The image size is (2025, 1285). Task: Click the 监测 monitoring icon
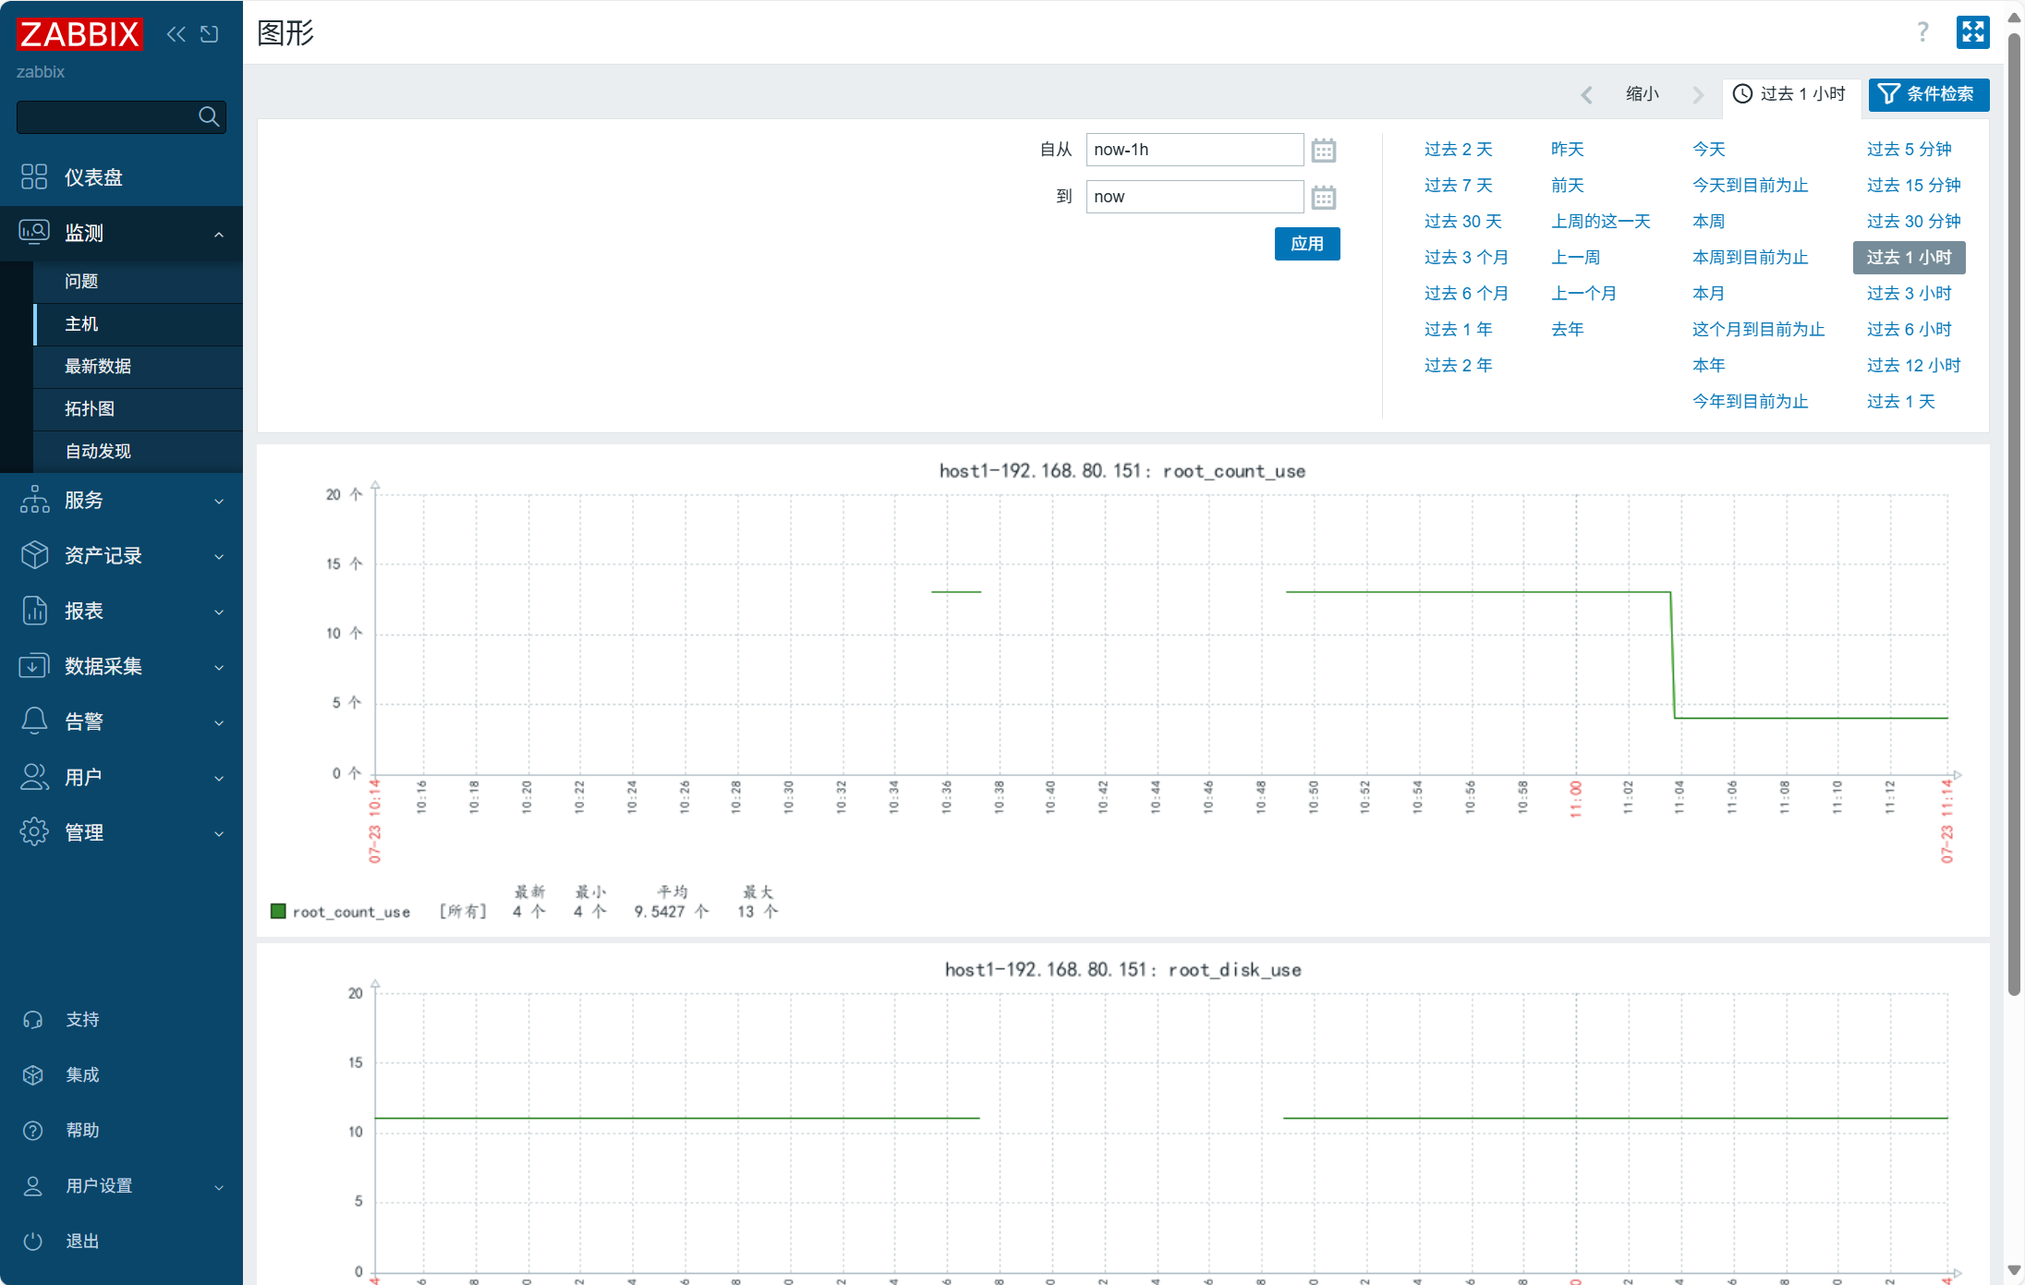pyautogui.click(x=34, y=233)
